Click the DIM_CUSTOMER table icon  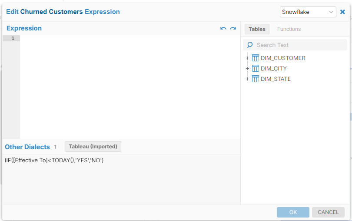(x=256, y=58)
